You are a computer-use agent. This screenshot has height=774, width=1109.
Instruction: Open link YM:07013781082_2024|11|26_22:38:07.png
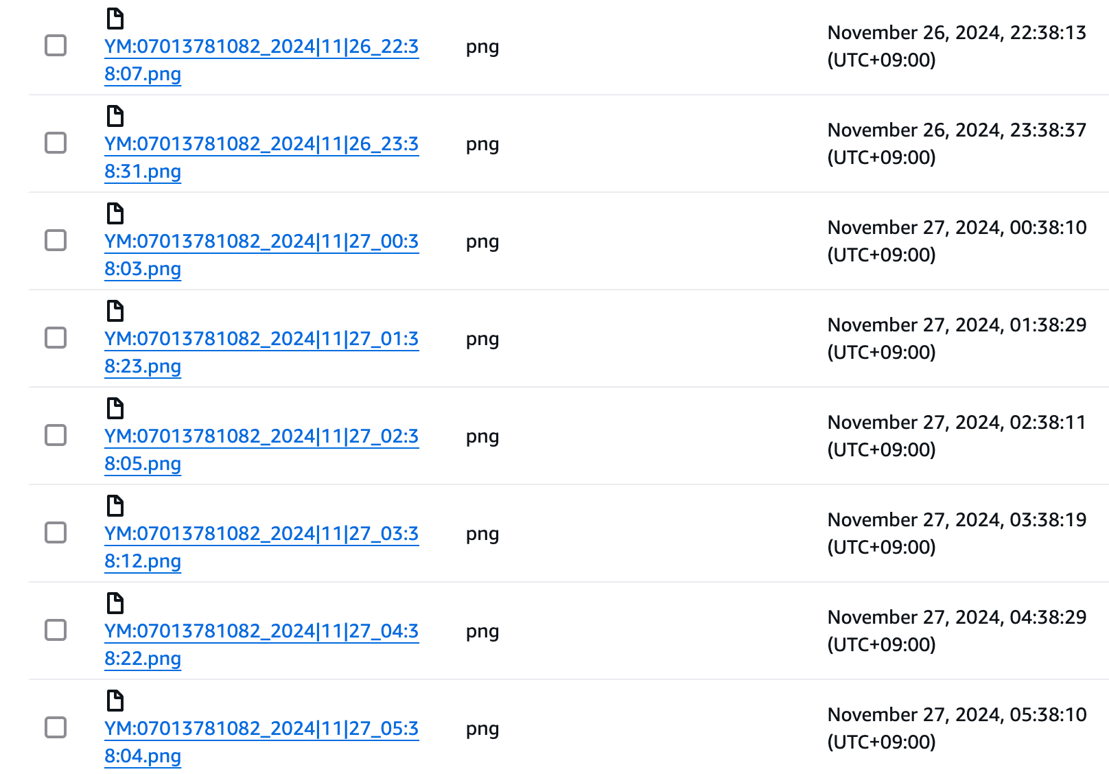click(261, 60)
